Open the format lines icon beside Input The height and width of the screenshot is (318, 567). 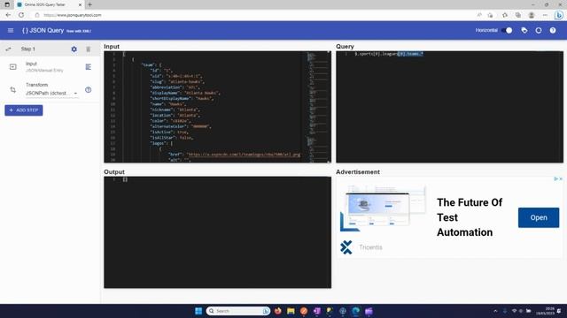pyautogui.click(x=89, y=67)
